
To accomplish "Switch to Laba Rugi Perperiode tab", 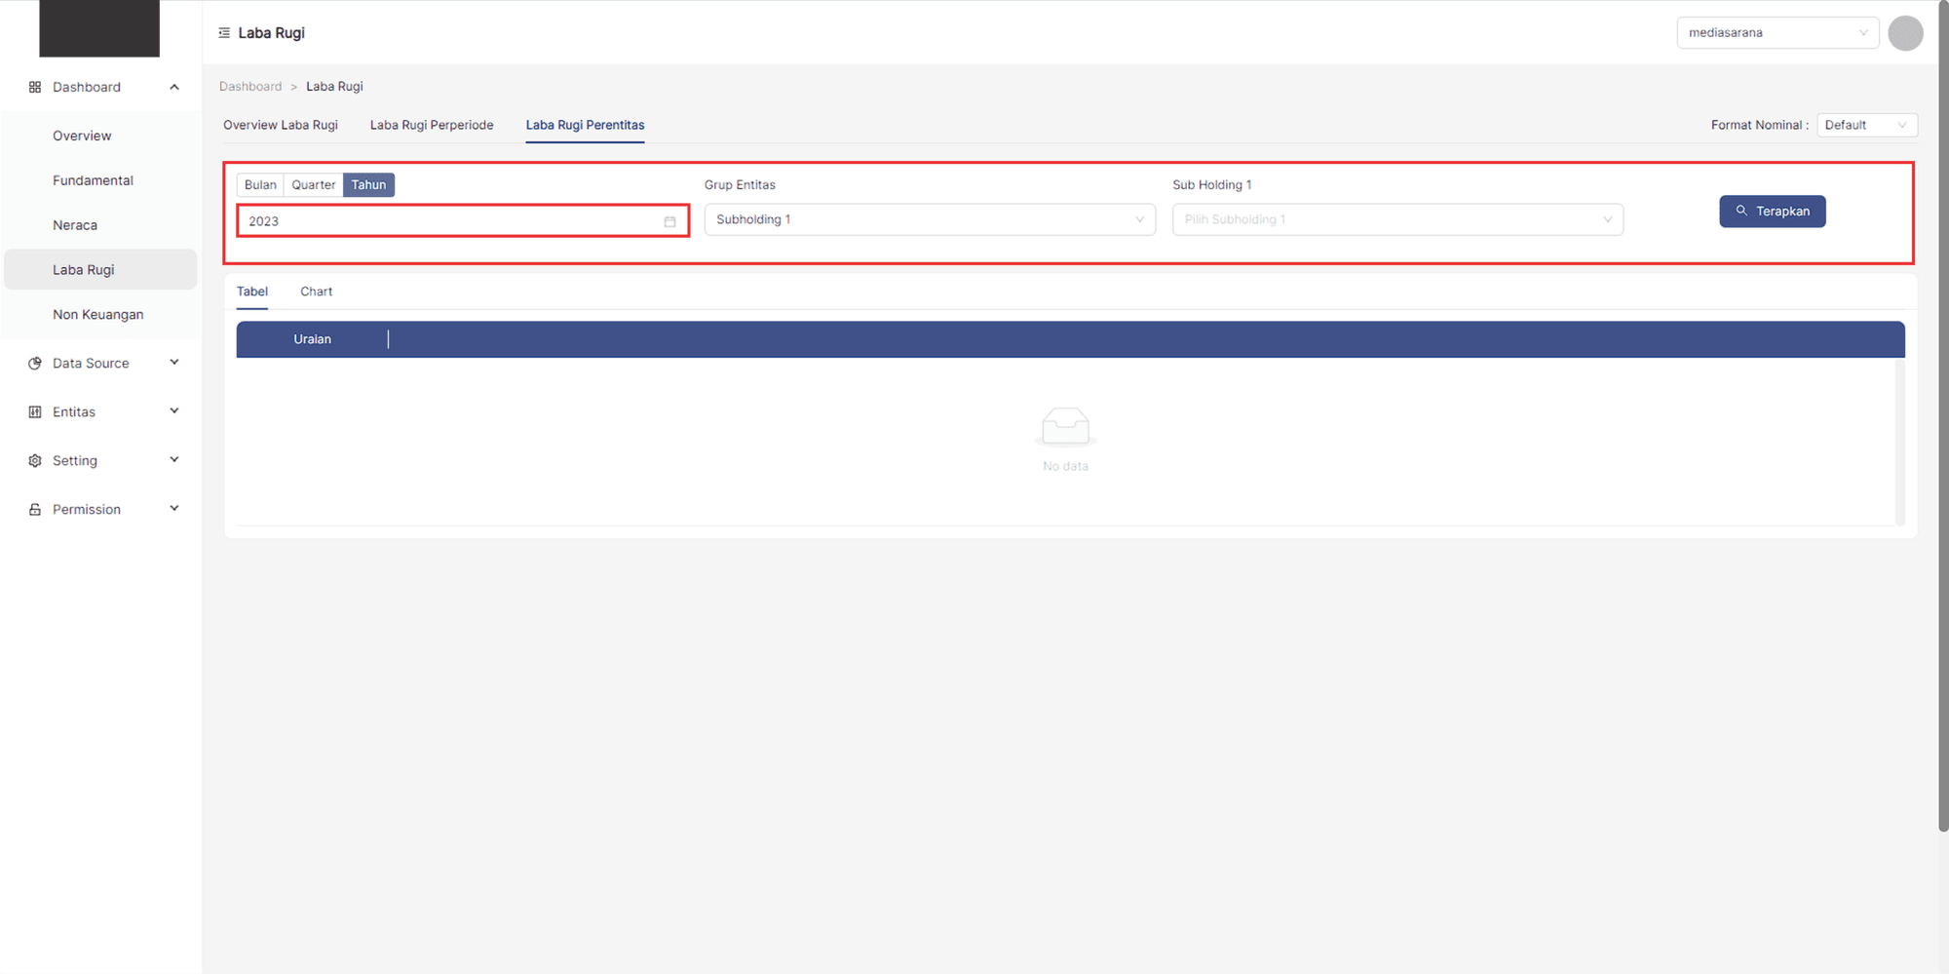I will [432, 126].
